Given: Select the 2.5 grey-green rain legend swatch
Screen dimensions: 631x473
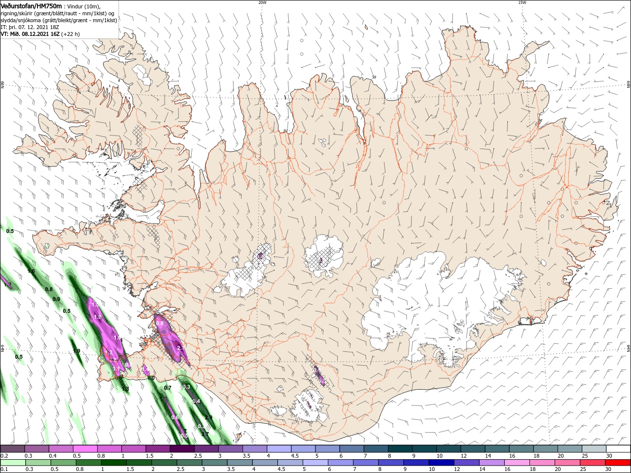Looking at the screenshot, I should [189, 463].
